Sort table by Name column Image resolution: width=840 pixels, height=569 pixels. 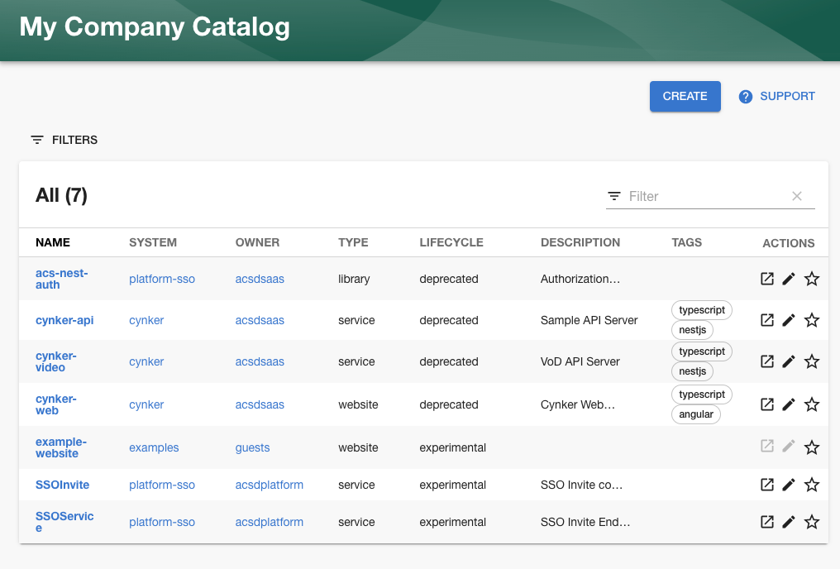click(x=53, y=242)
